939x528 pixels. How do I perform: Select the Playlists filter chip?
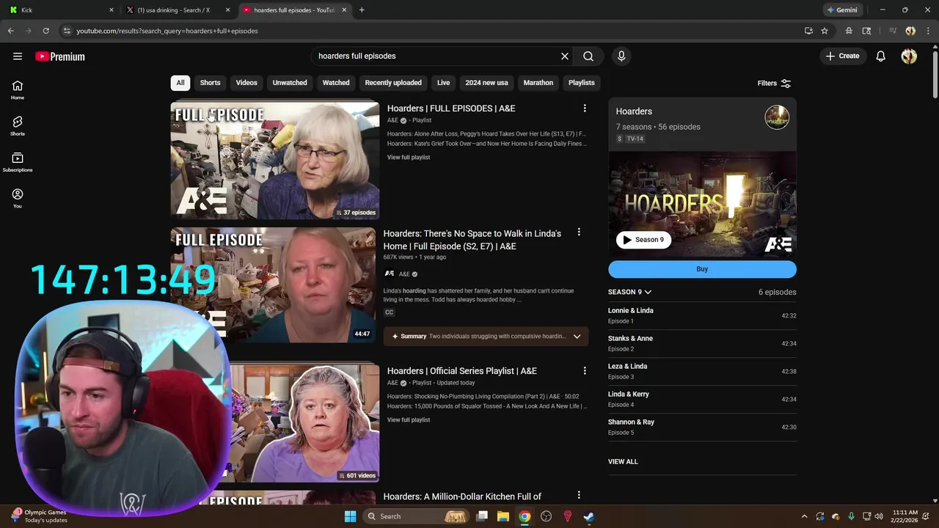[x=582, y=83]
